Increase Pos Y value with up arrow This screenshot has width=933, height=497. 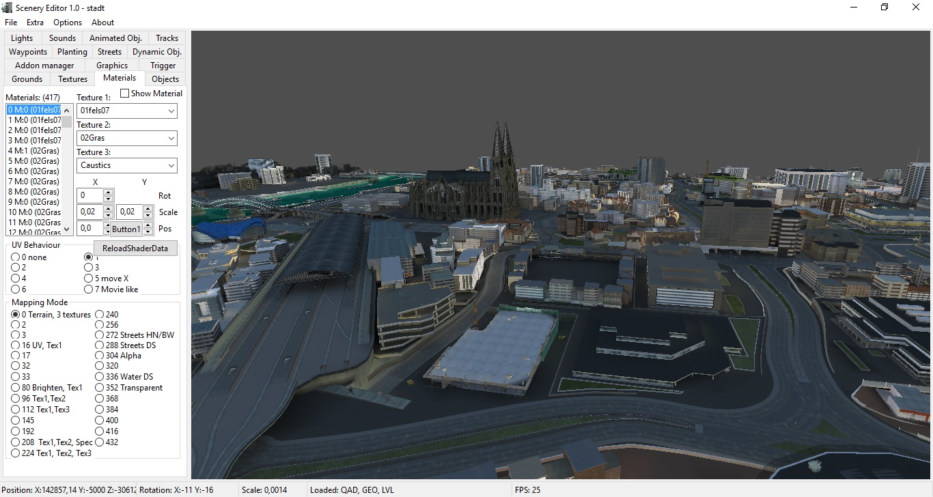pyautogui.click(x=148, y=225)
